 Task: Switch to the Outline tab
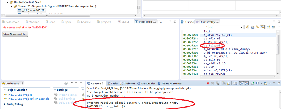[188, 22]
